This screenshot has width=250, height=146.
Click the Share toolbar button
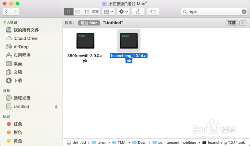pyautogui.click(x=138, y=12)
